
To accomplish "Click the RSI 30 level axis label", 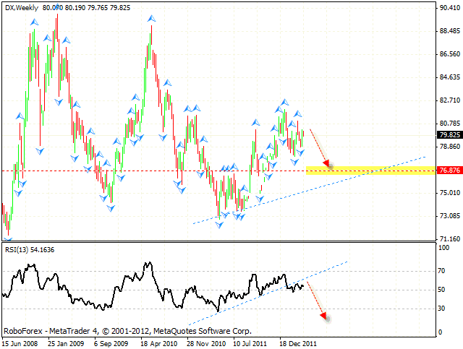I will (x=443, y=309).
